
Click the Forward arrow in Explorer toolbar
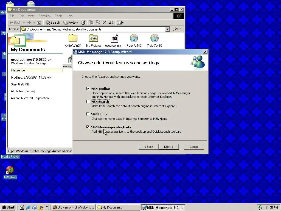[x=29, y=23]
